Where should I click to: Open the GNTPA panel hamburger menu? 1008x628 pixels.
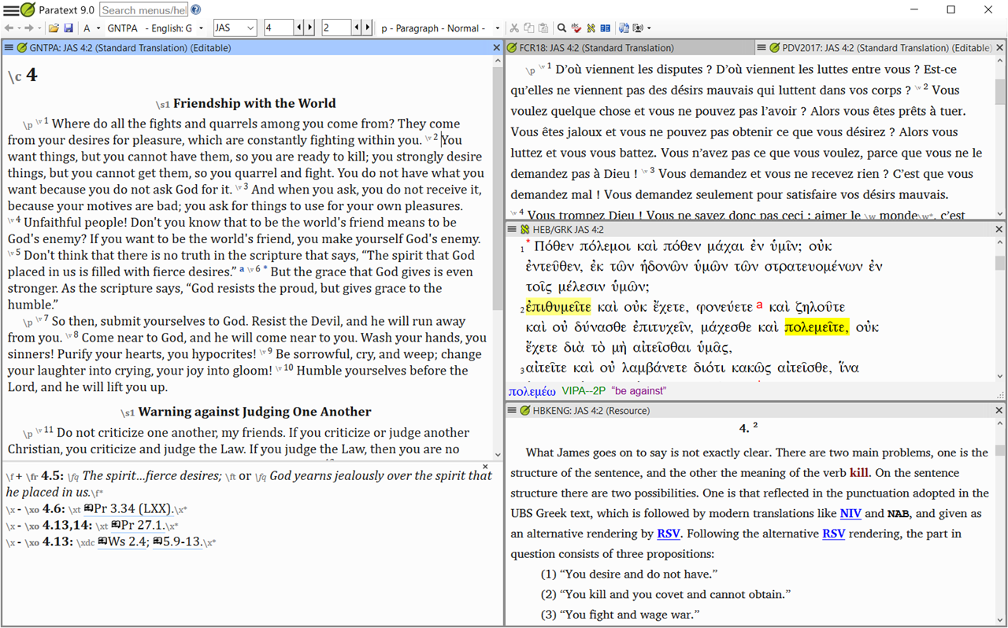pos(9,48)
